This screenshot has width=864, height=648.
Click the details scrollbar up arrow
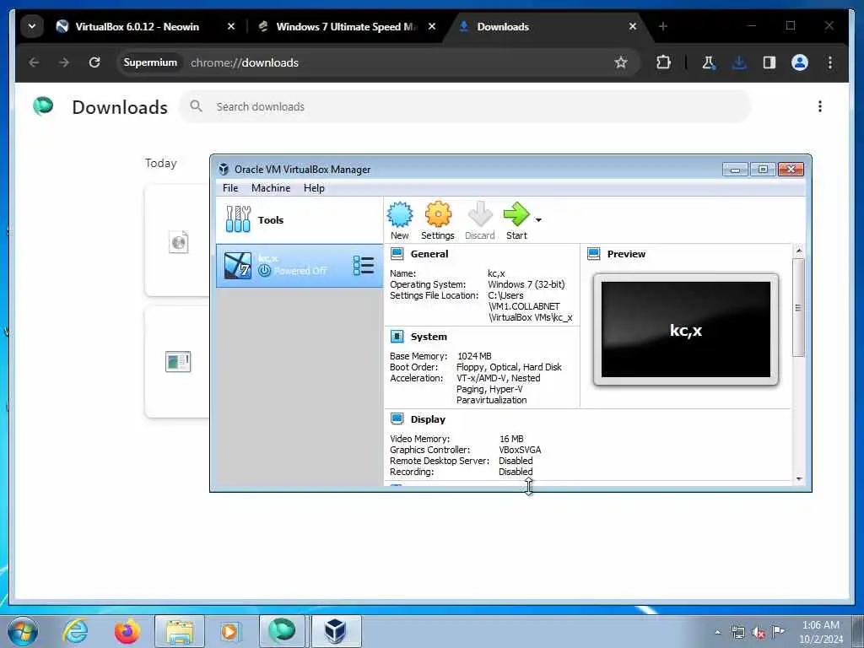(799, 251)
